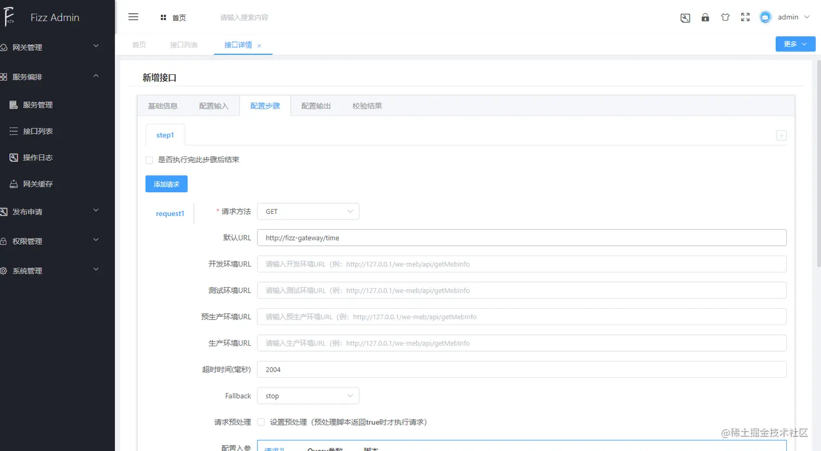Open the Fallback stop dropdown
Image resolution: width=821 pixels, height=451 pixels.
(x=308, y=396)
